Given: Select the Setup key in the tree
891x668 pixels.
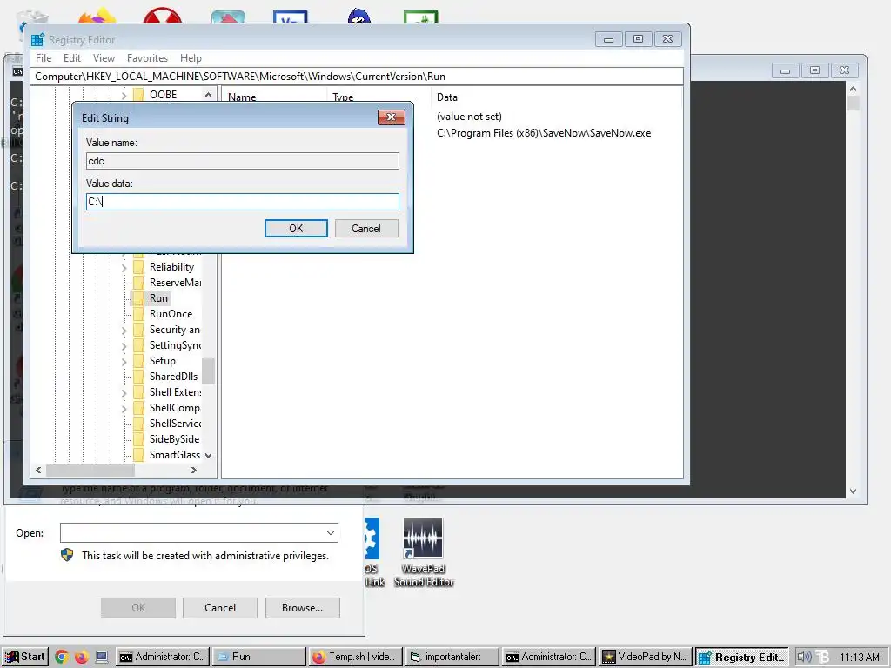Looking at the screenshot, I should pyautogui.click(x=163, y=361).
